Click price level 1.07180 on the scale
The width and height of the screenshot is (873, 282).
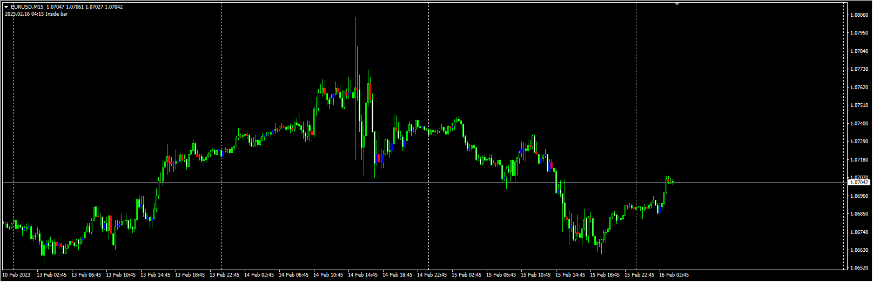point(859,160)
